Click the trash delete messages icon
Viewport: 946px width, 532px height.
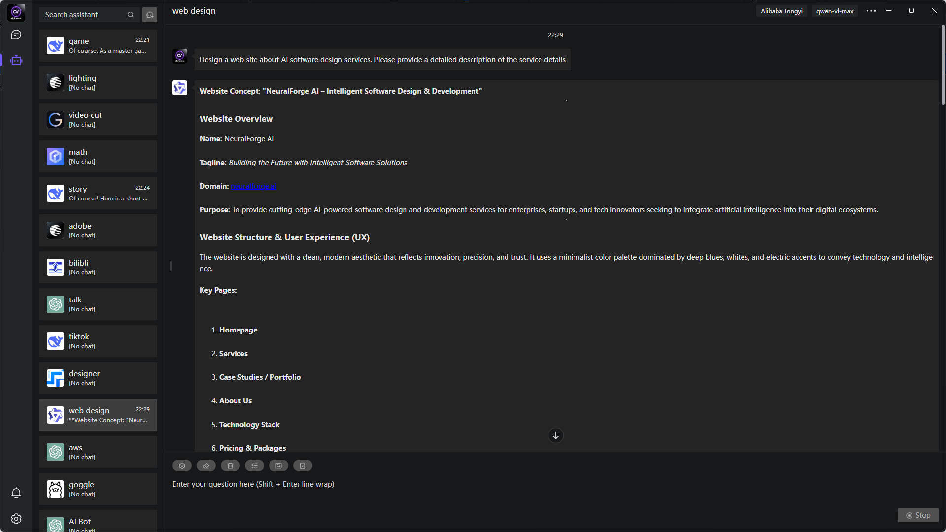tap(230, 466)
